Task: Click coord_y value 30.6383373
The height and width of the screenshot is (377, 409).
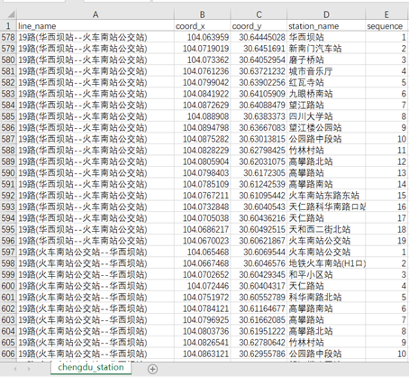Action: [x=259, y=116]
